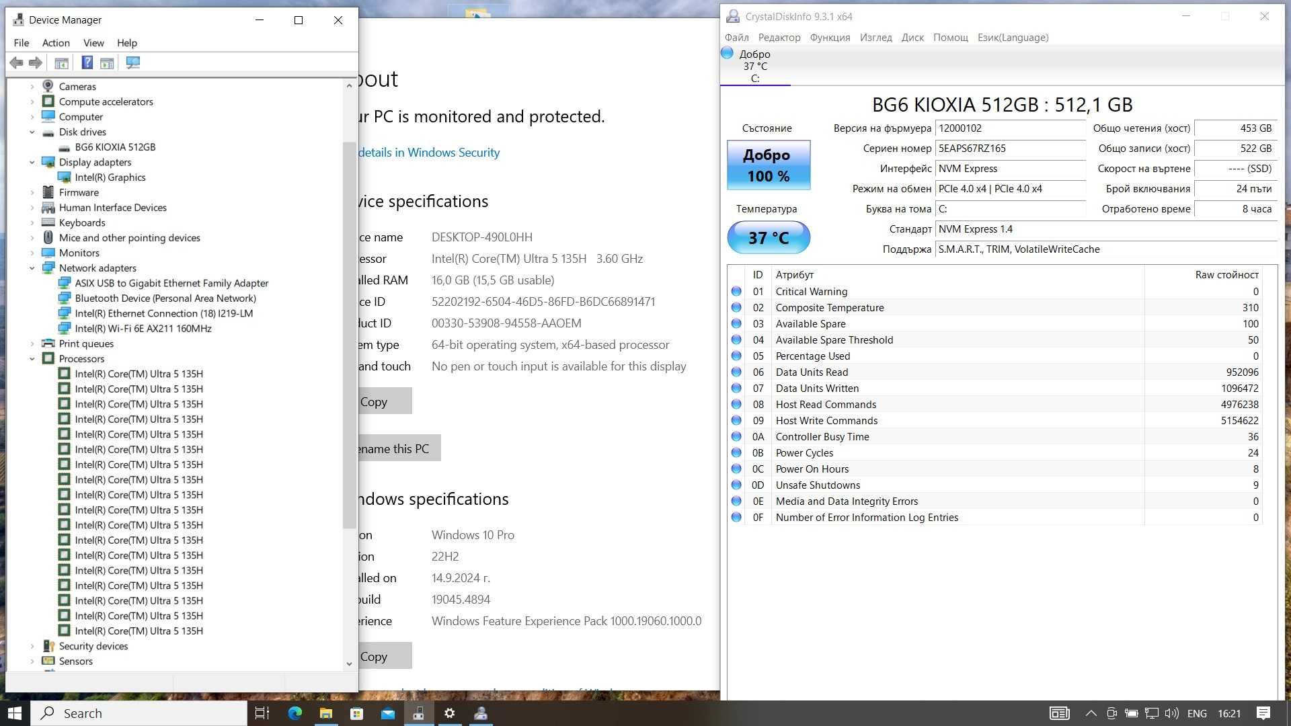1291x726 pixels.
Task: Click the firmware version field 12000102
Action: (x=1010, y=128)
